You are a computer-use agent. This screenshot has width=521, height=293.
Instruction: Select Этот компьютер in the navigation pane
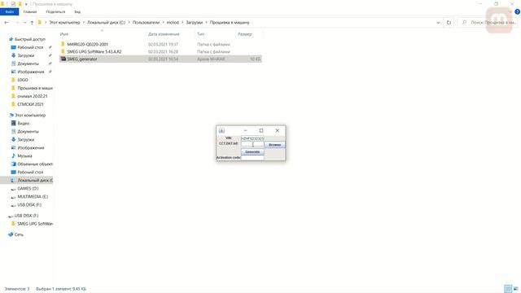click(x=30, y=116)
